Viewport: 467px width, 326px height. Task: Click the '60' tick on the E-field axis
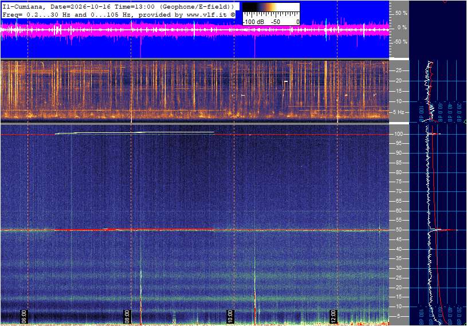[x=398, y=211]
